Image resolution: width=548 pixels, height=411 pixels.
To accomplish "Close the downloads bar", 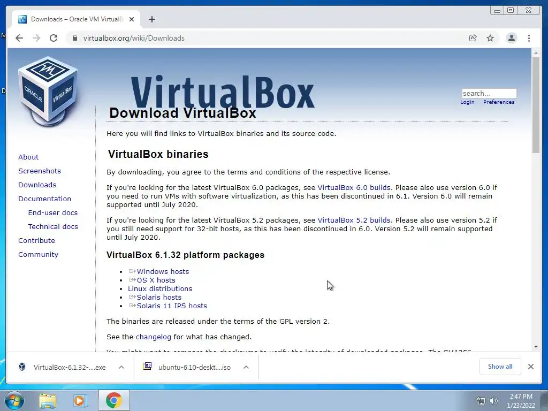I will [531, 367].
